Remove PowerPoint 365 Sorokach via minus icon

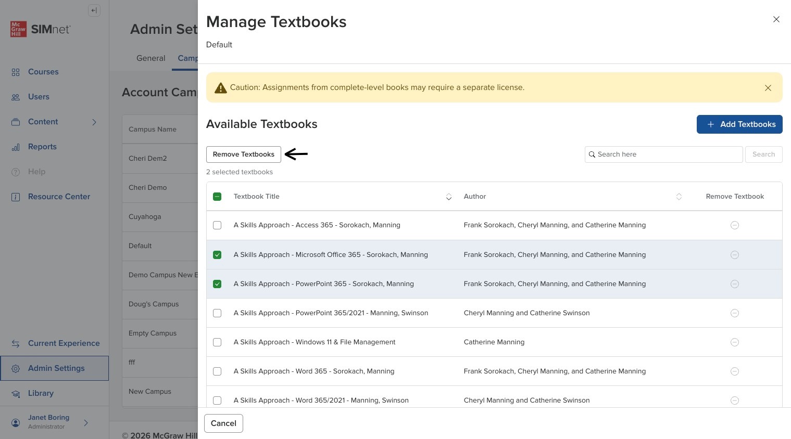(735, 284)
